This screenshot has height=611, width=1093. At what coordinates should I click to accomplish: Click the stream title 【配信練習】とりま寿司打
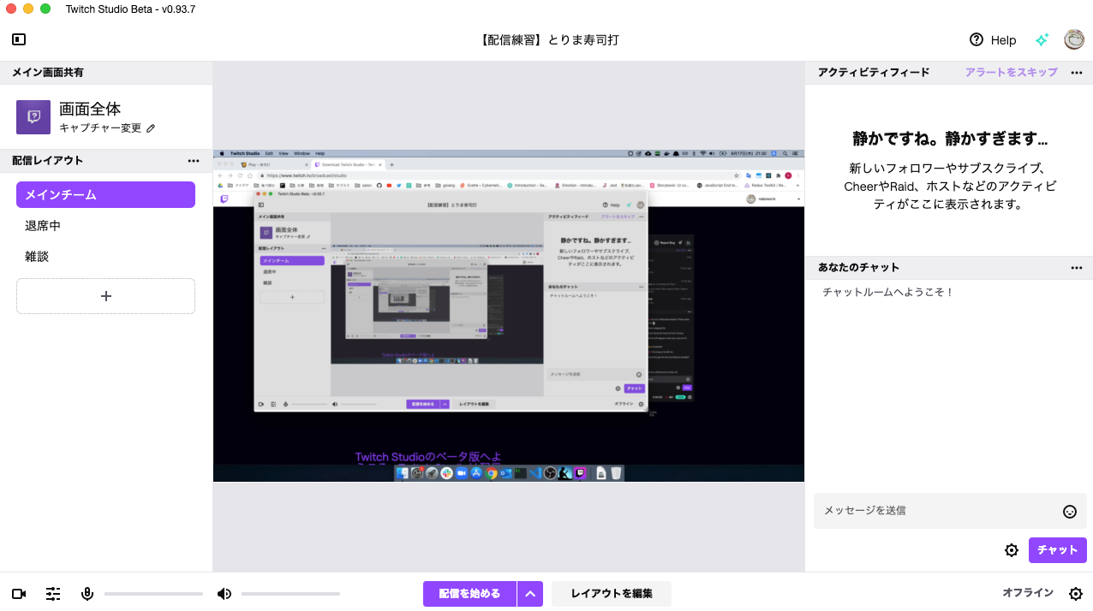[548, 40]
